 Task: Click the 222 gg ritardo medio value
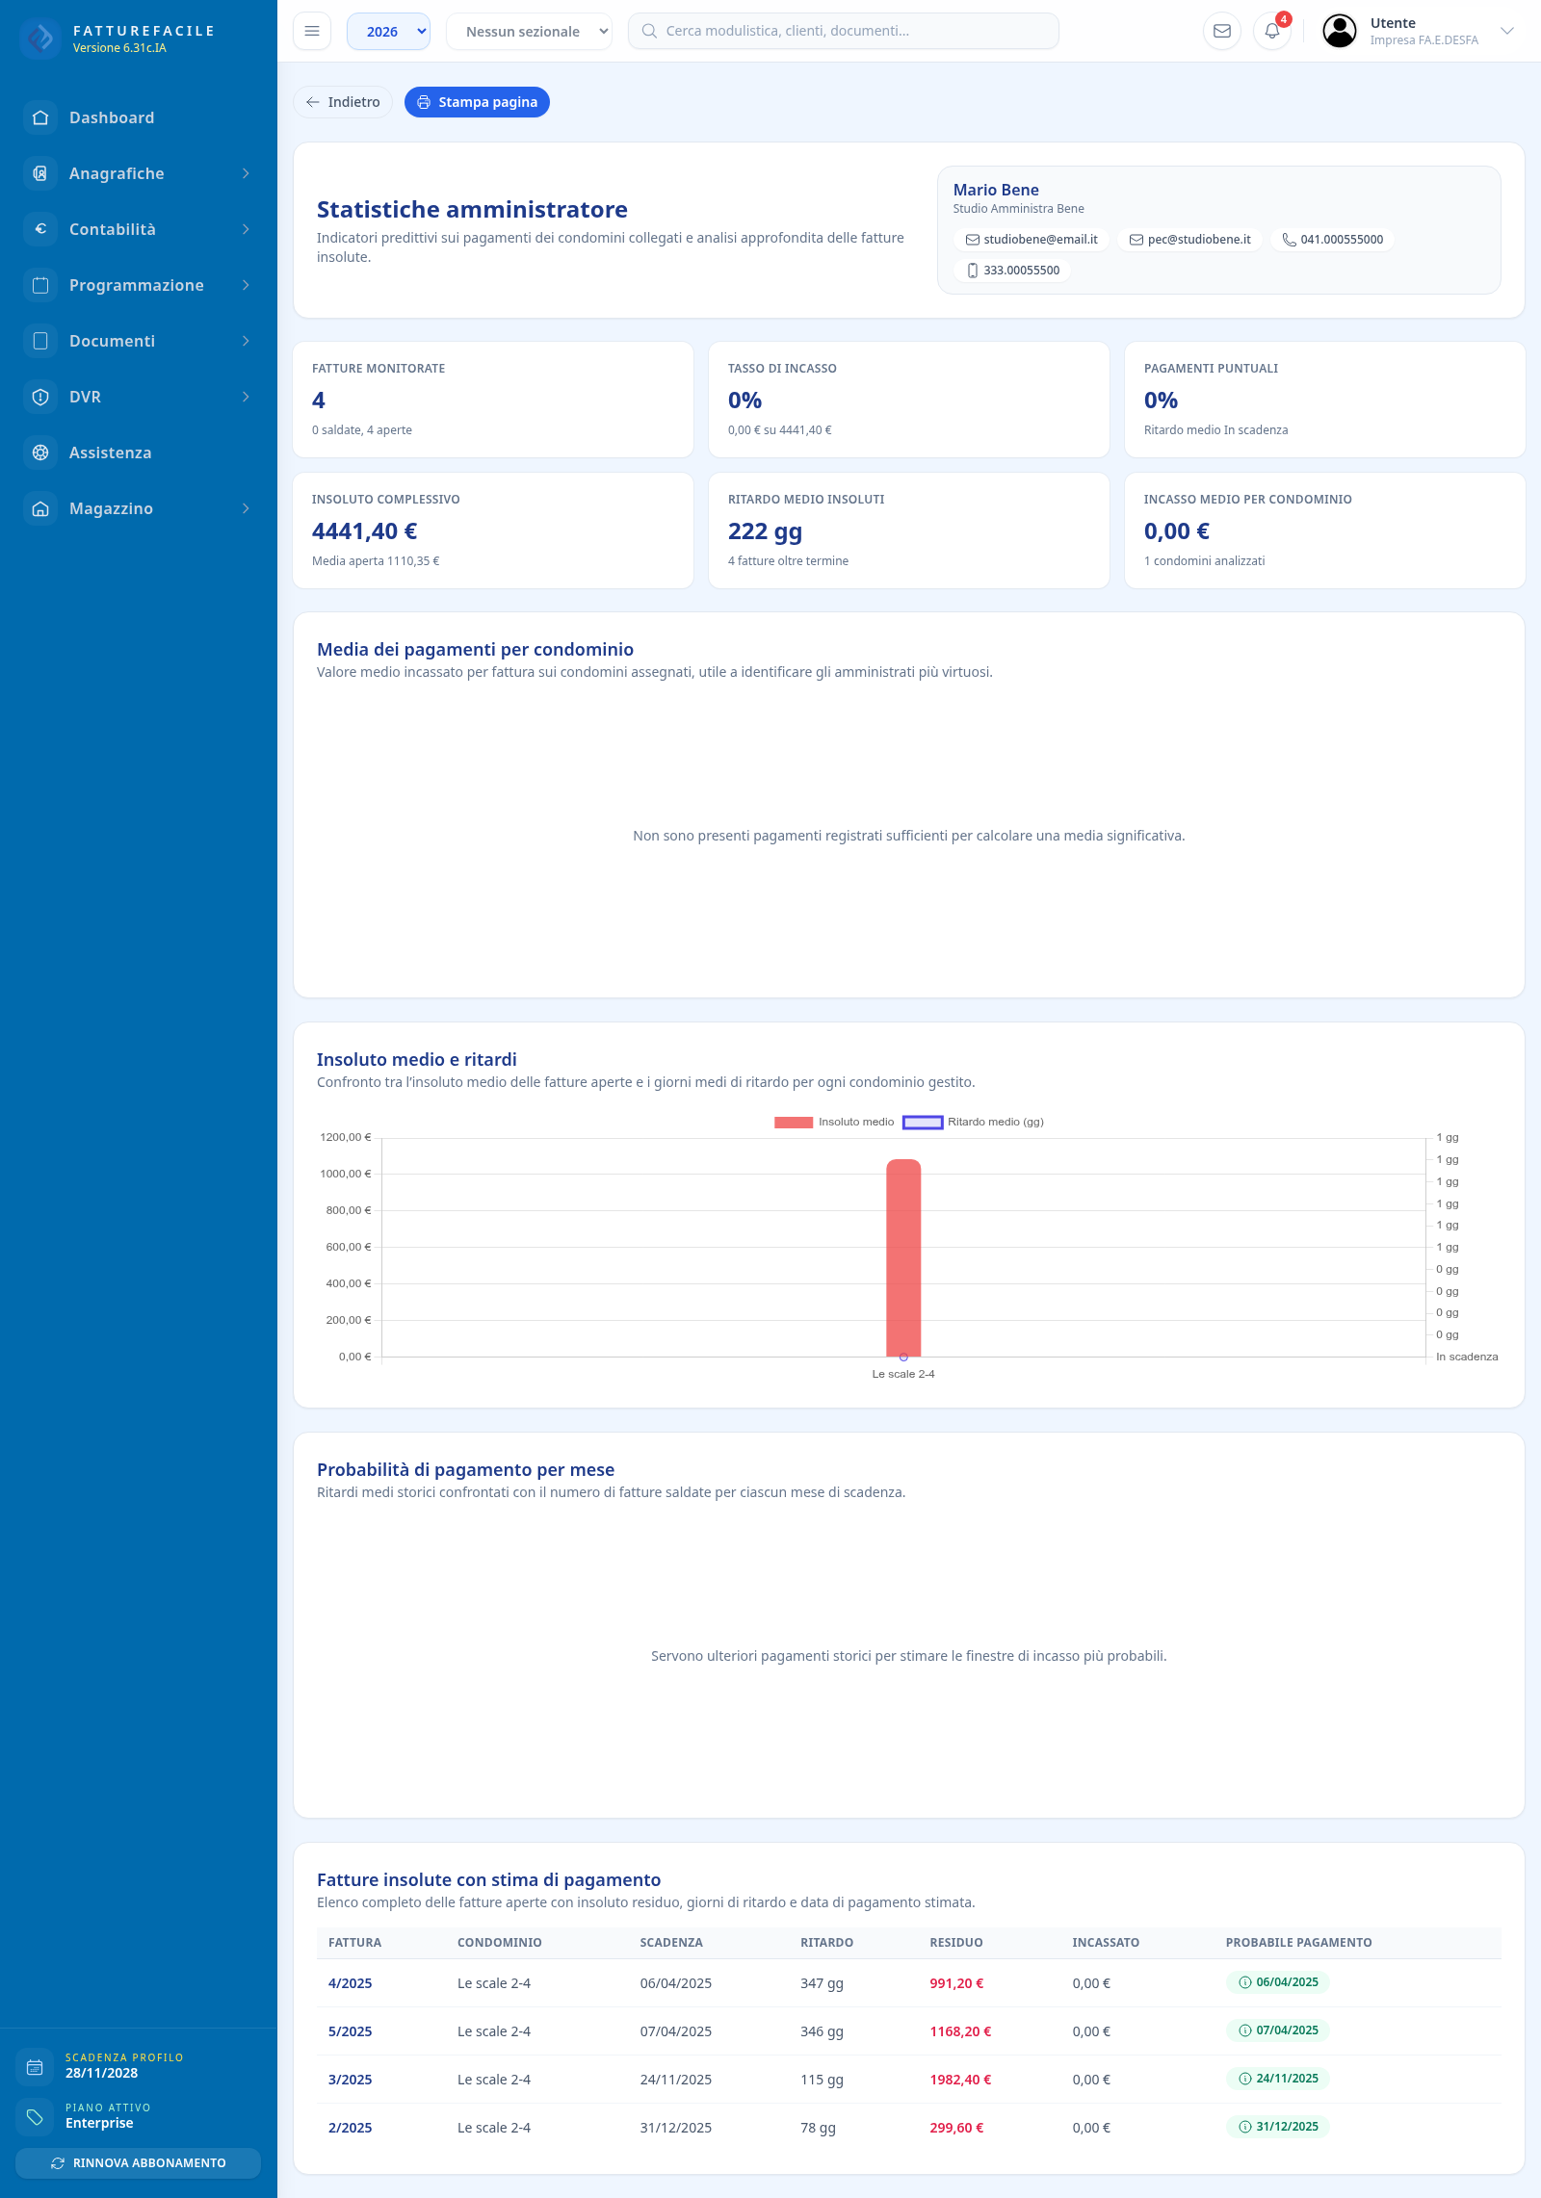pos(765,531)
